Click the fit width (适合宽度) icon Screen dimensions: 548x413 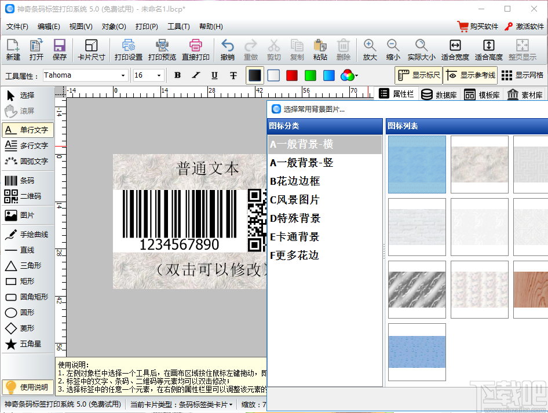coord(455,50)
